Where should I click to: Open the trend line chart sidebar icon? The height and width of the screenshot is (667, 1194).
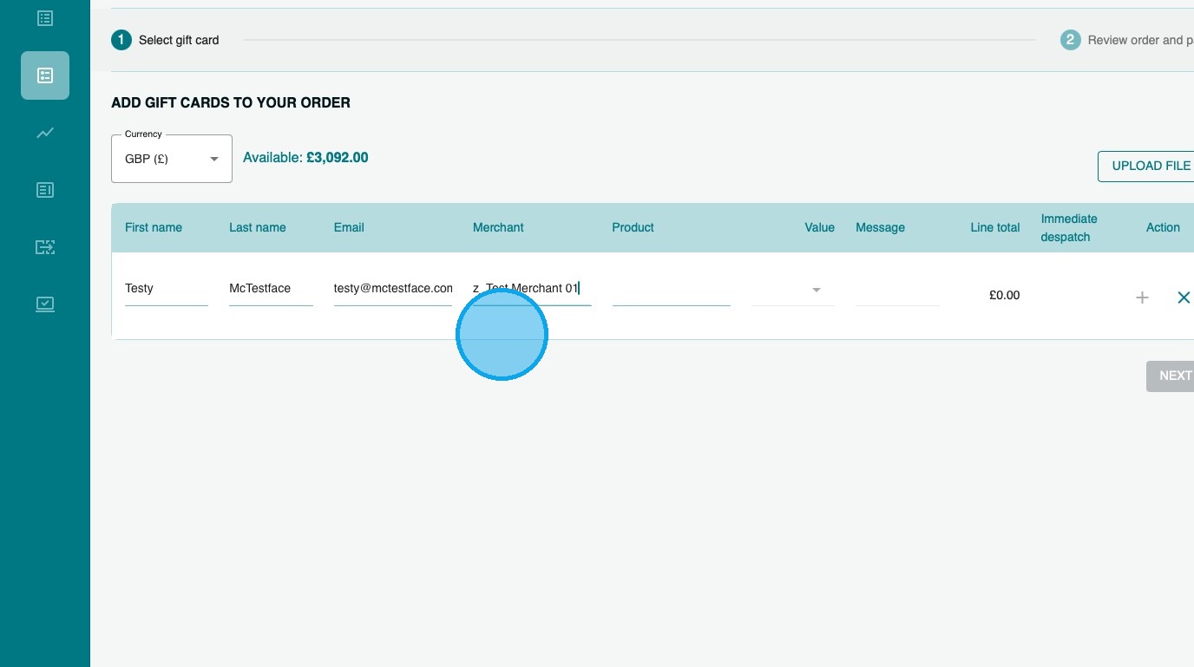45,133
